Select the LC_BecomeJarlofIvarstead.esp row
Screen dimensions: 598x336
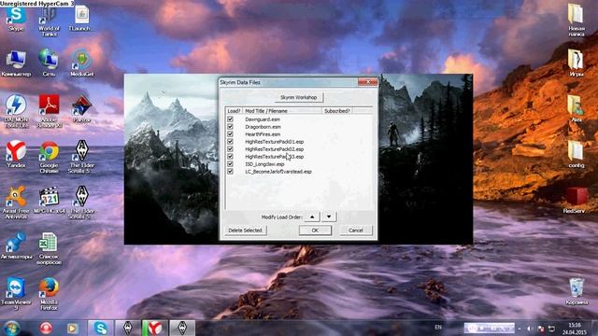tap(278, 172)
